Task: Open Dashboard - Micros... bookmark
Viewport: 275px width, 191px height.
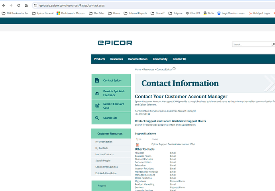Action: click(71, 13)
